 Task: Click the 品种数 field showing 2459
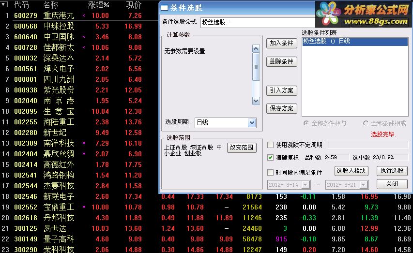pos(337,157)
